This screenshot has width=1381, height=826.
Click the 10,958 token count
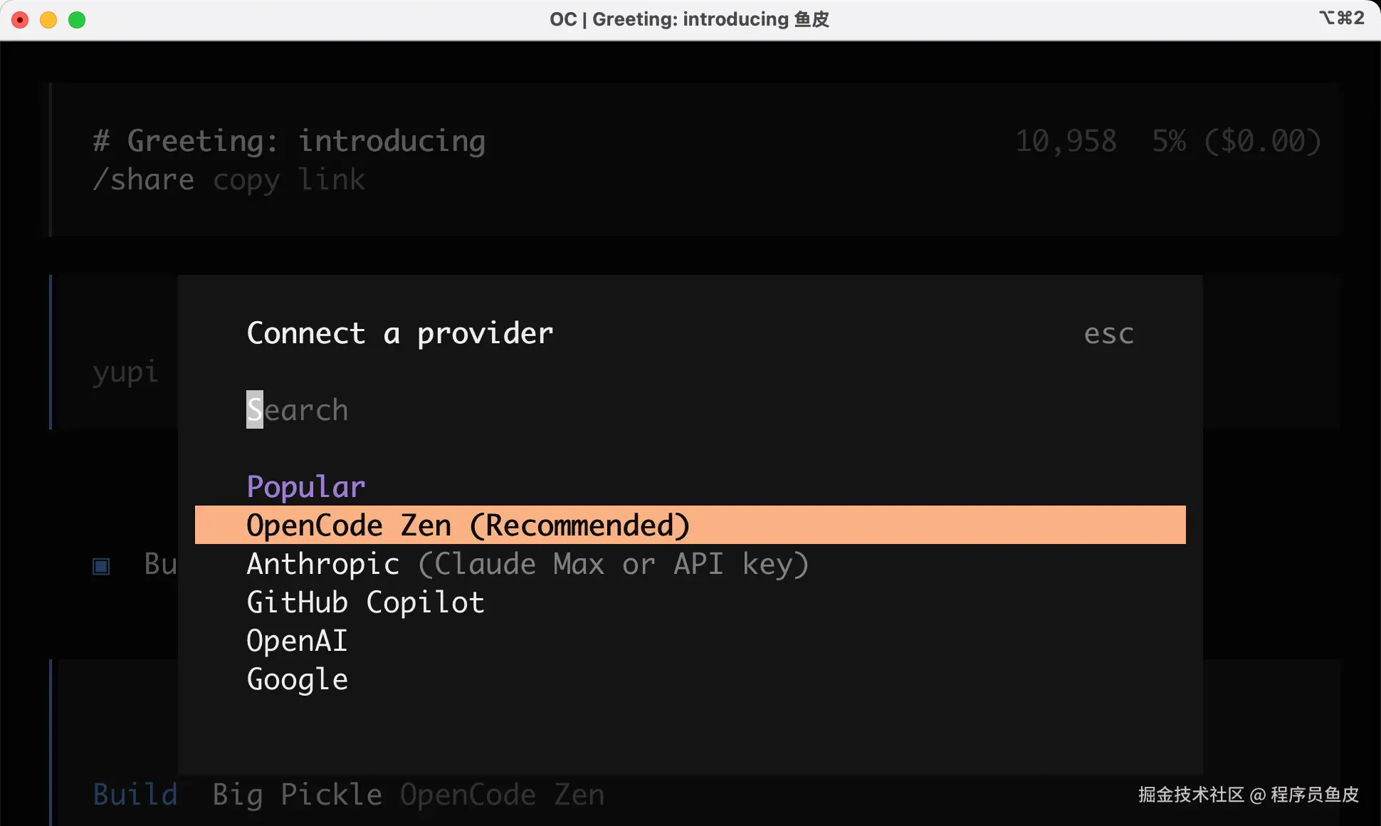click(1066, 141)
